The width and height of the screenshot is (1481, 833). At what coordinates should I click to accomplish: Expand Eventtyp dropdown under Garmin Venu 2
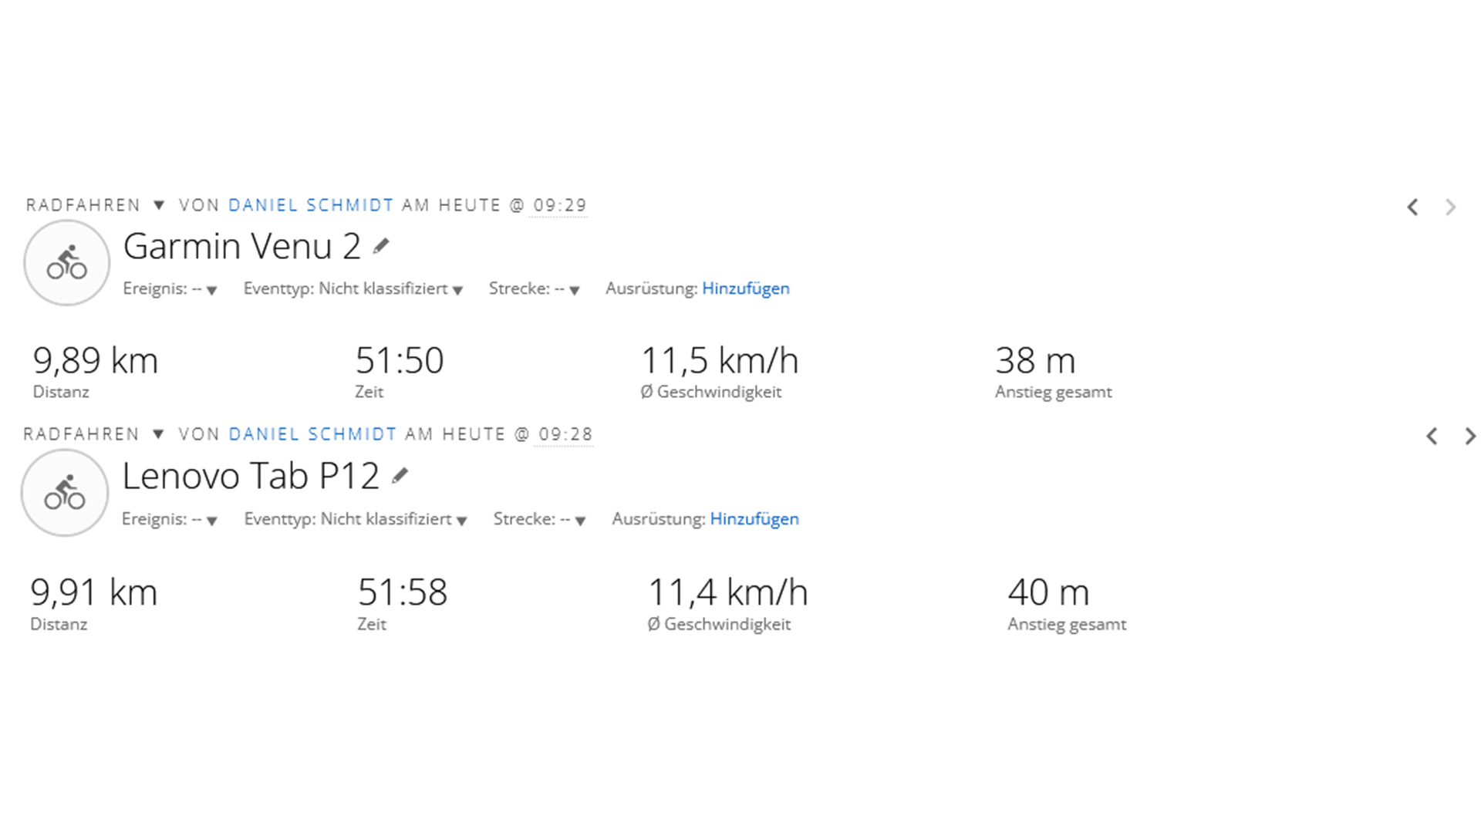click(457, 290)
